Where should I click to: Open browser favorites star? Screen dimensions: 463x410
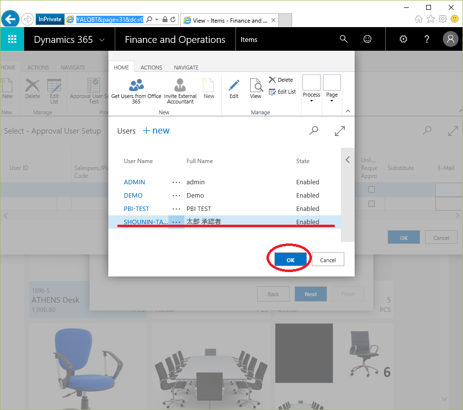click(x=431, y=19)
